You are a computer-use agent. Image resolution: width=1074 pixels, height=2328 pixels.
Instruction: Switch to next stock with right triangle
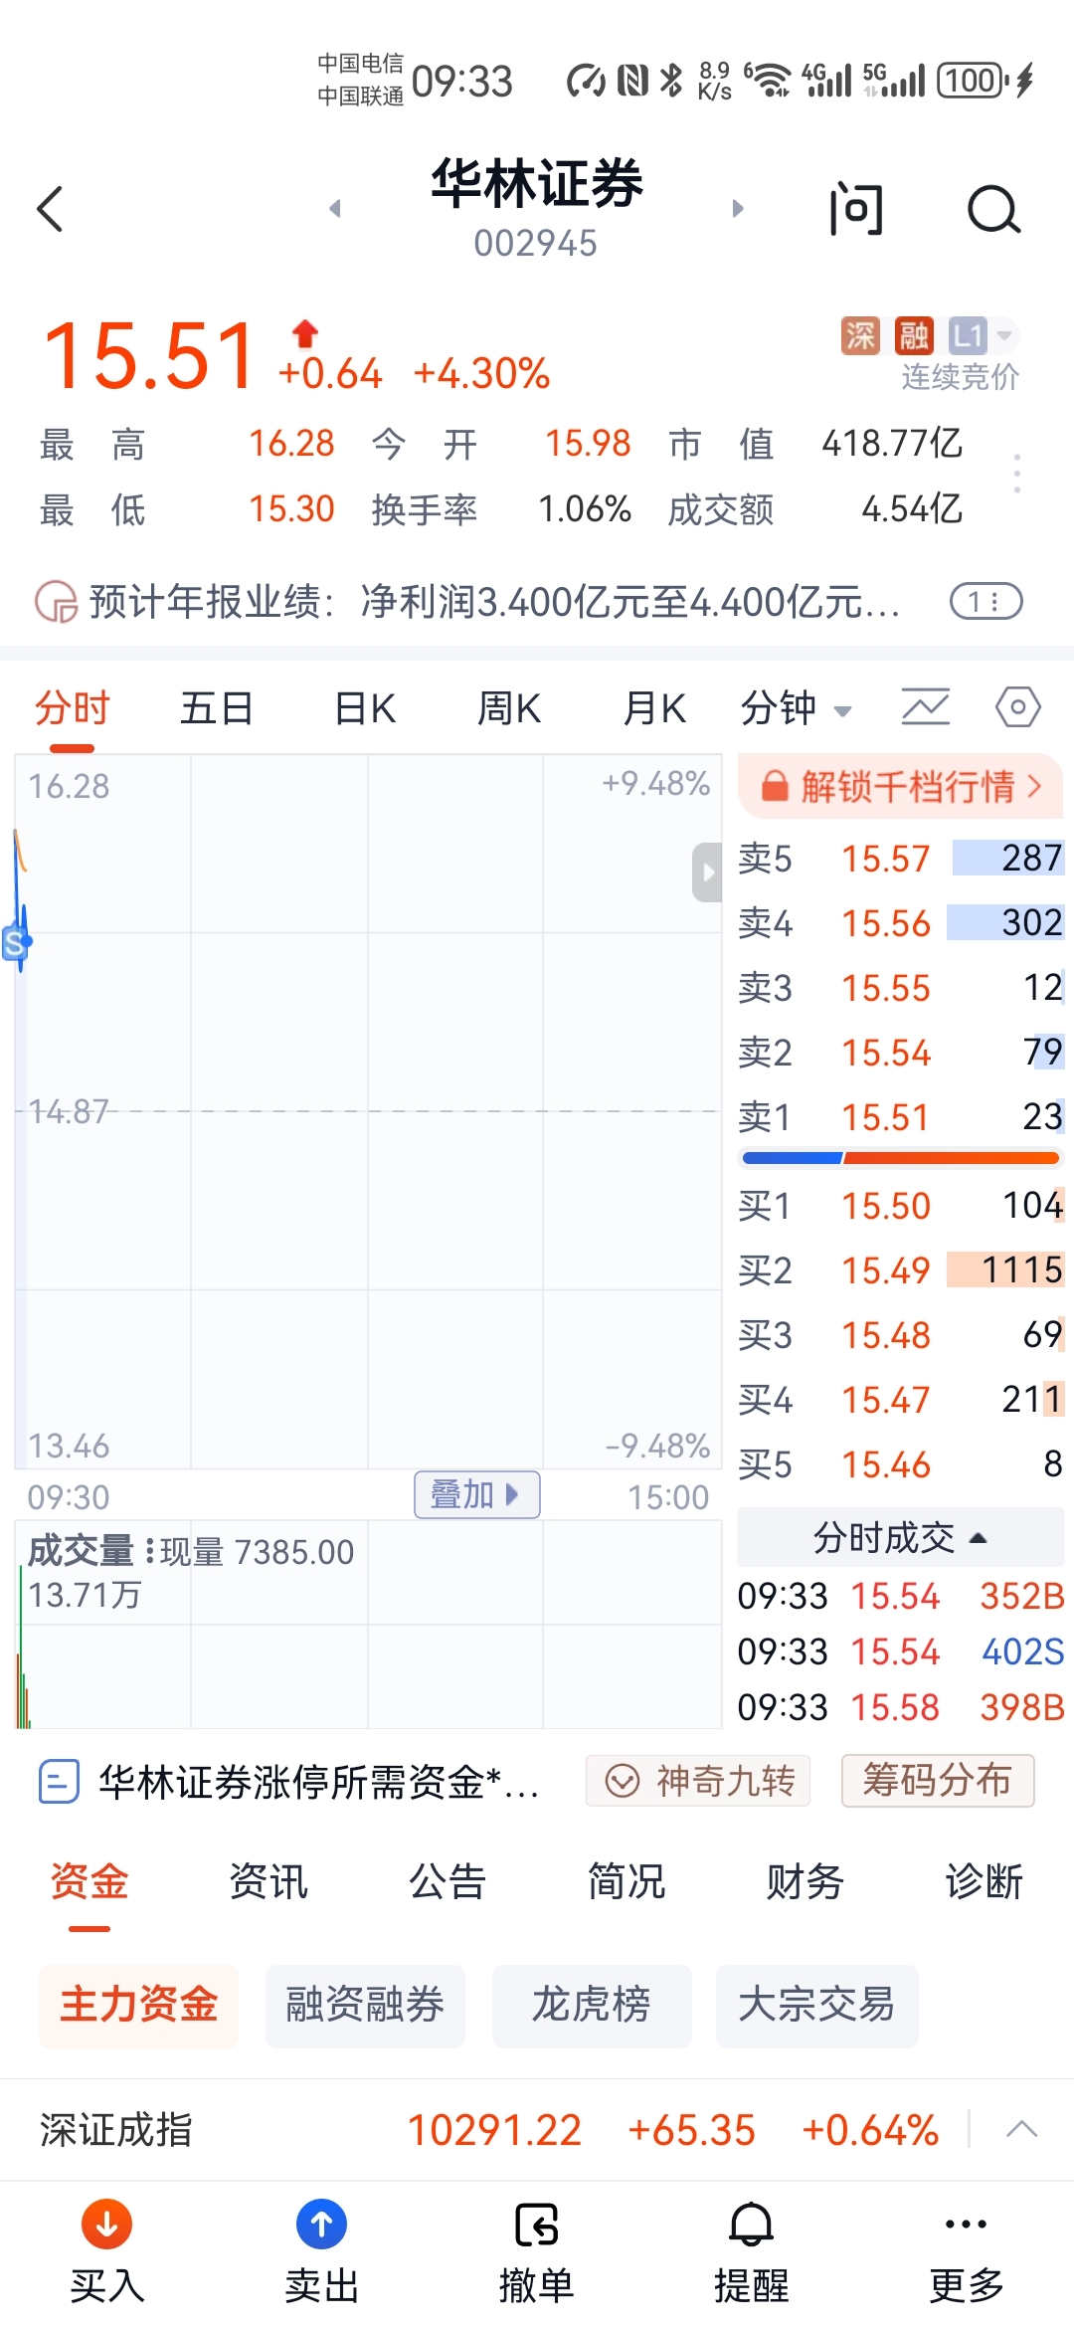[737, 208]
